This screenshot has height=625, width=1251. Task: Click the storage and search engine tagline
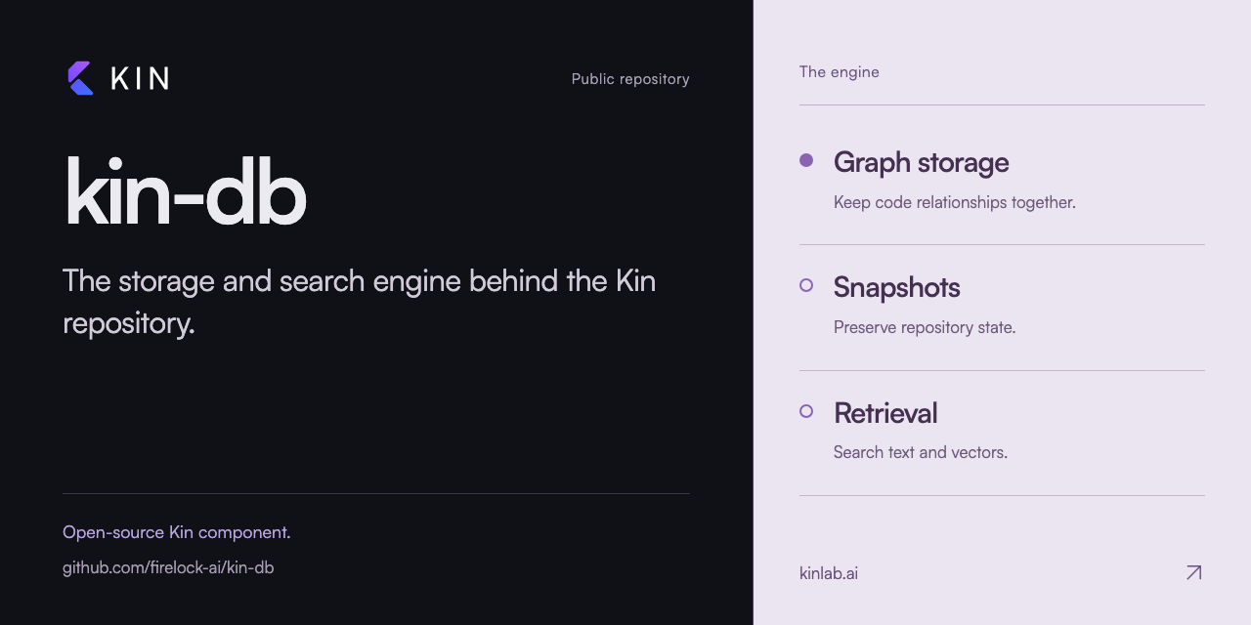click(360, 302)
